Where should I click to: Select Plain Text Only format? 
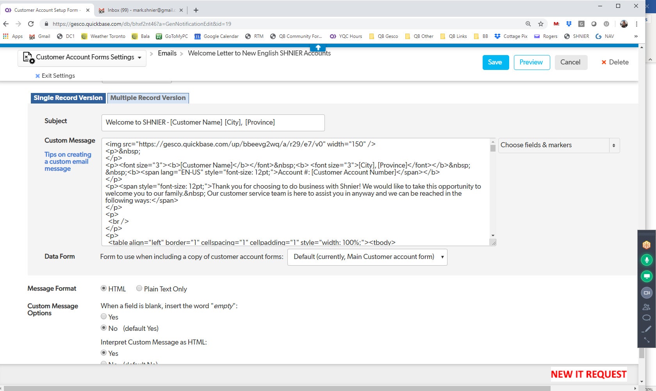[139, 288]
